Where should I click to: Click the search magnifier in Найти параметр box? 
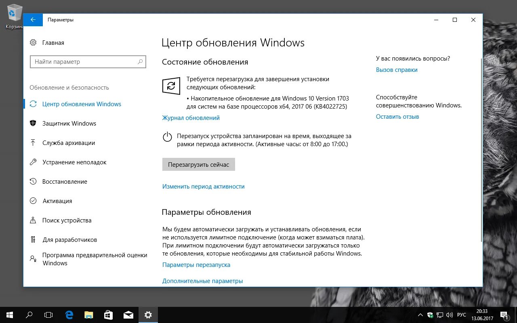coord(140,62)
